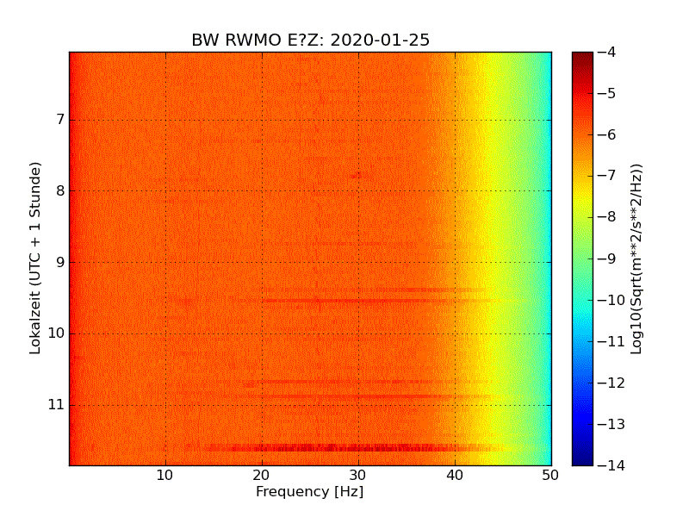
Task: Click x-axis tick label '30'
Action: click(358, 476)
